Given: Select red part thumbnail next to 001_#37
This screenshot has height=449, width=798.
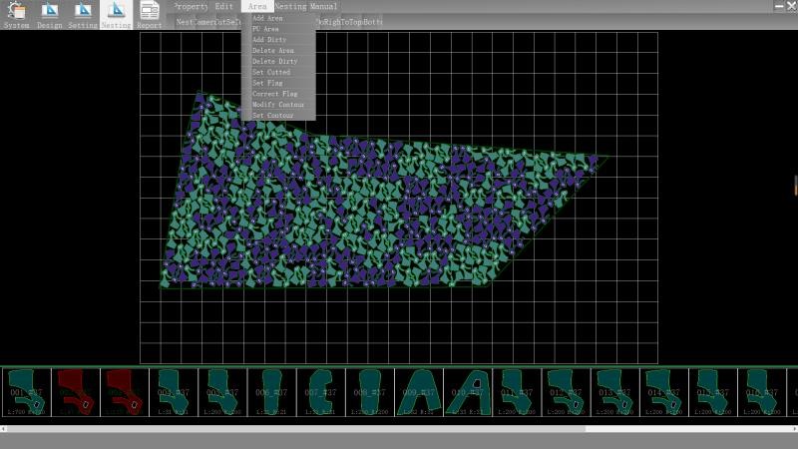Looking at the screenshot, I should 76,392.
